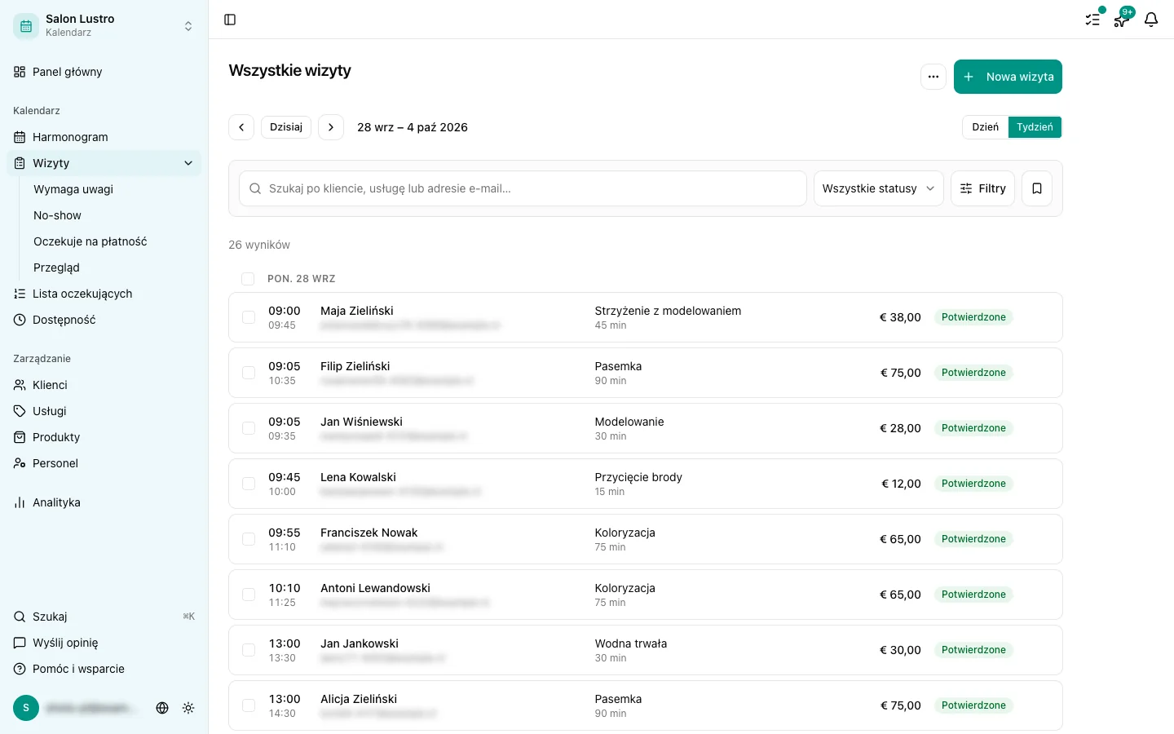Open the rocket updates icon with 9+ badge
This screenshot has height=734, width=1174.
pos(1122,20)
